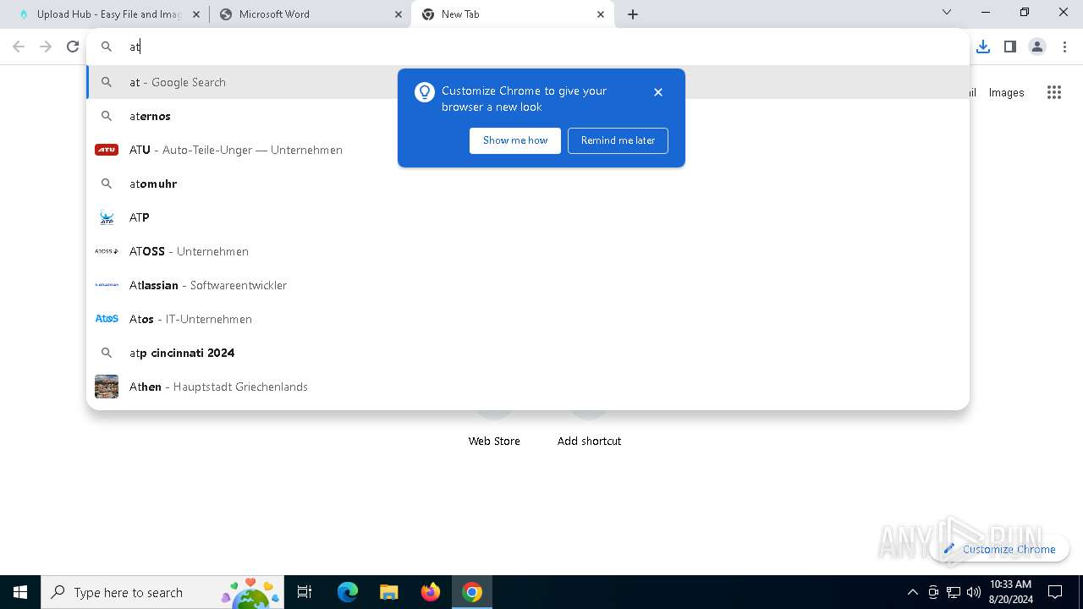Viewport: 1083px width, 609px height.
Task: Open the user profile avatar
Action: click(1037, 47)
